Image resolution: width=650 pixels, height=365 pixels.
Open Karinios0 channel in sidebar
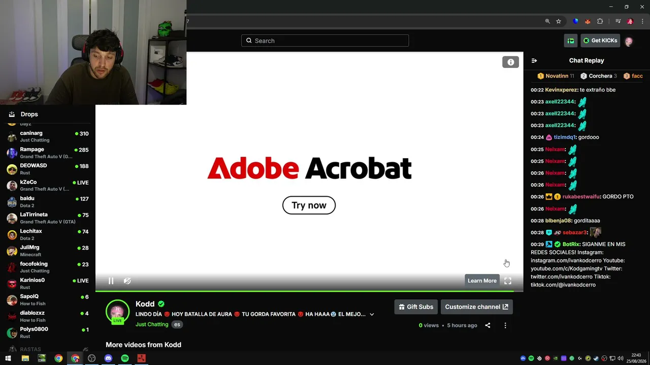coord(48,283)
